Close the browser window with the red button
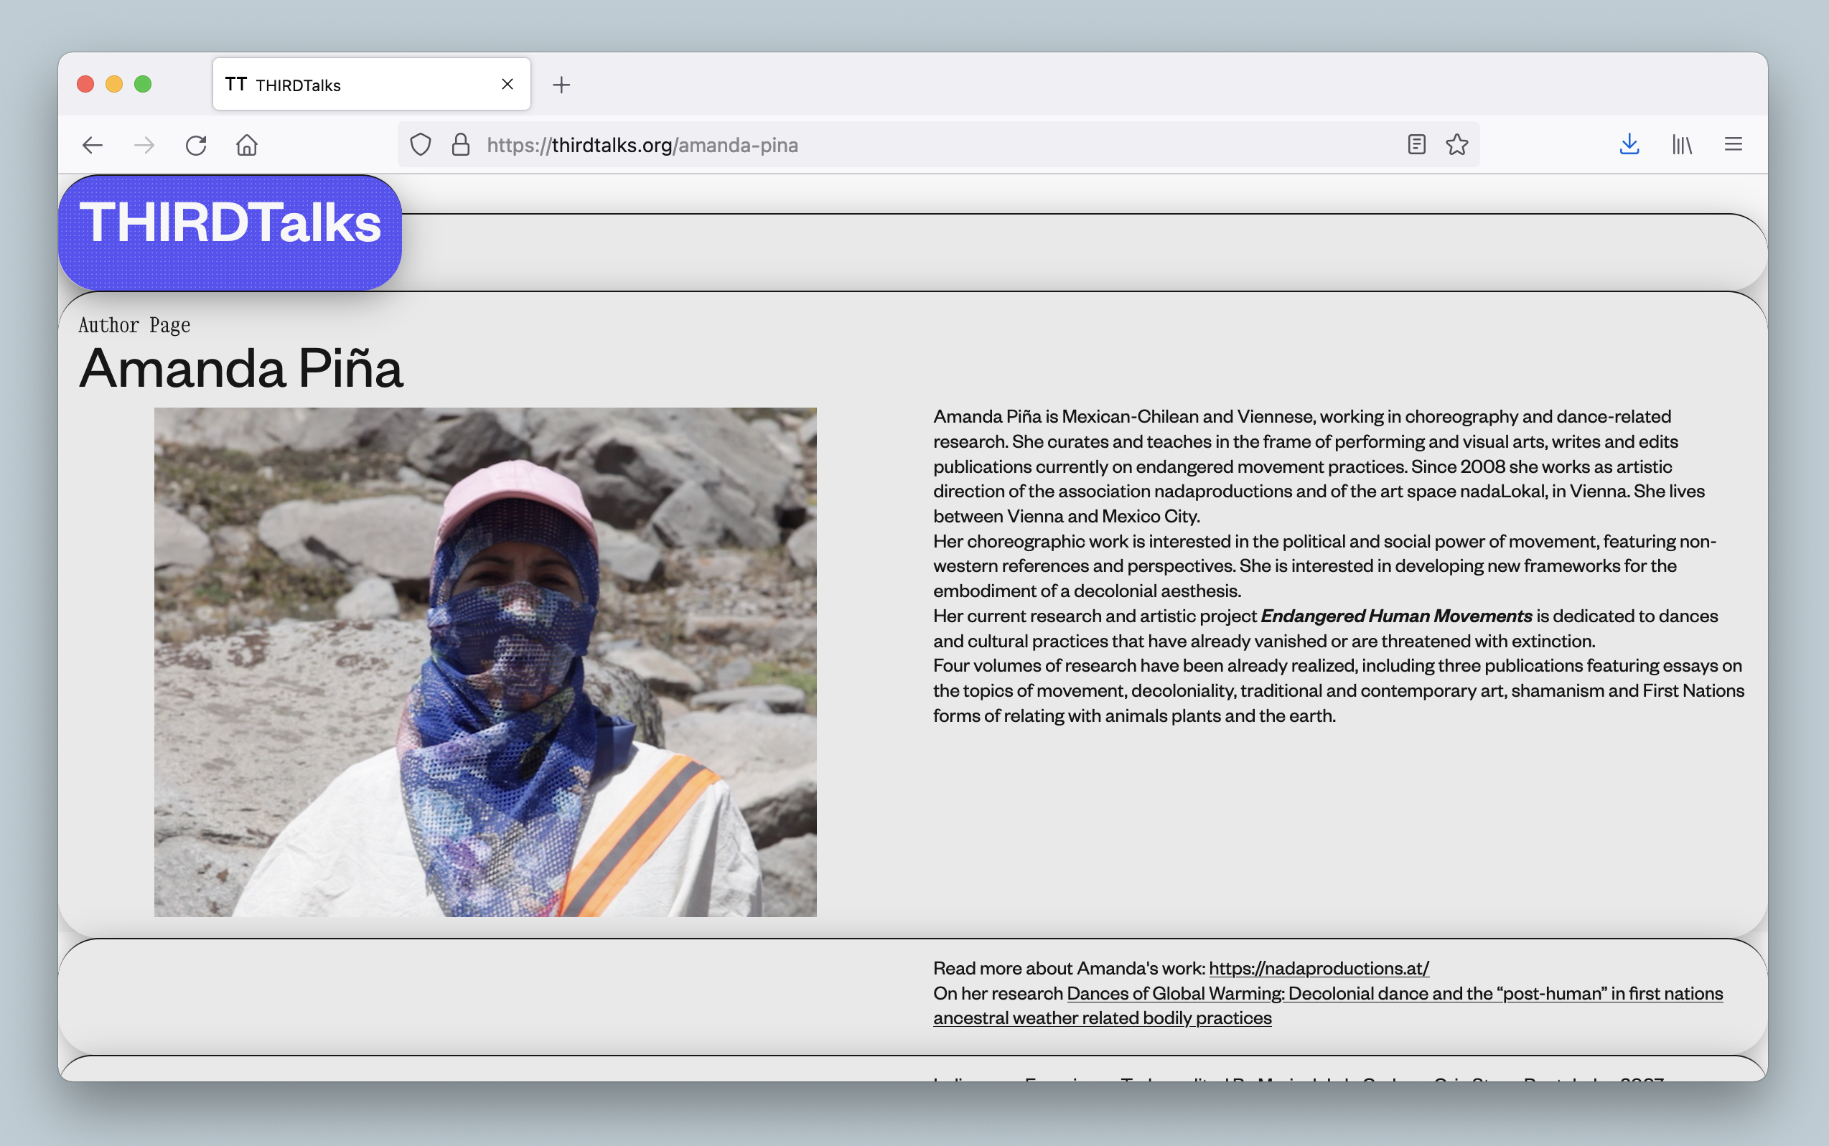The height and width of the screenshot is (1146, 1829). click(x=85, y=84)
